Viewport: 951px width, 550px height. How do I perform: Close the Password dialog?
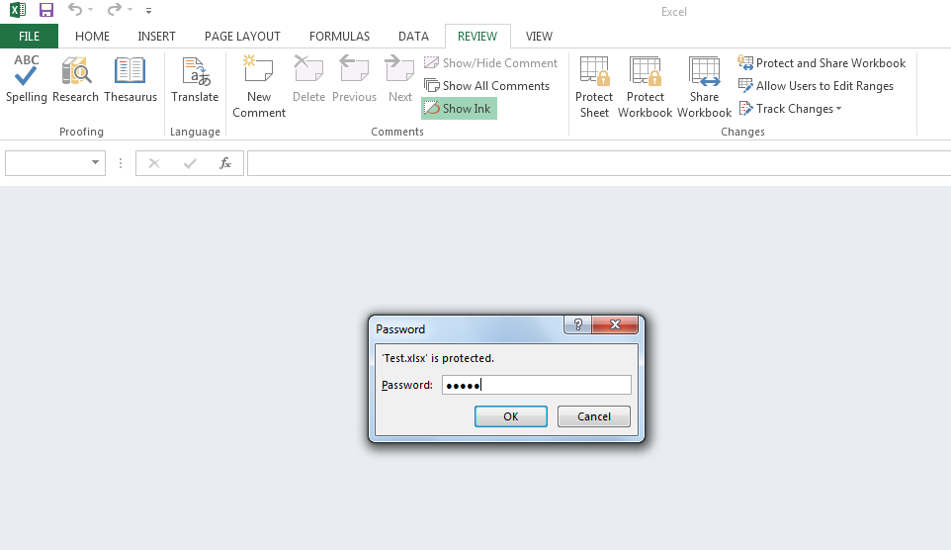(x=615, y=324)
